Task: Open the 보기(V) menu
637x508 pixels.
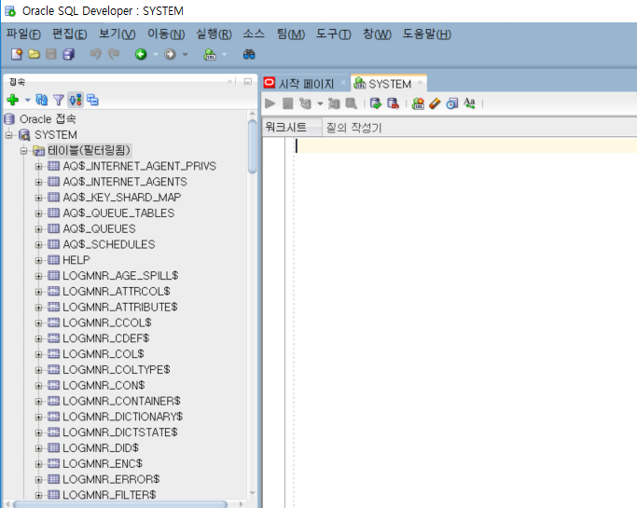Action: click(x=117, y=34)
